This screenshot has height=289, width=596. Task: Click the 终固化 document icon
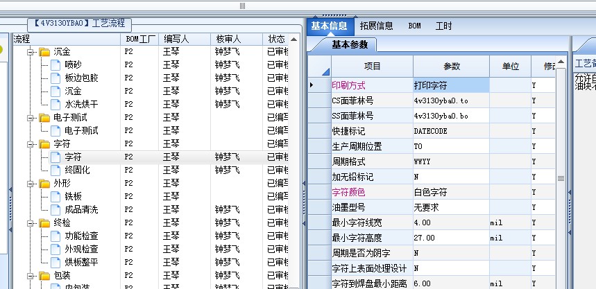pos(56,170)
